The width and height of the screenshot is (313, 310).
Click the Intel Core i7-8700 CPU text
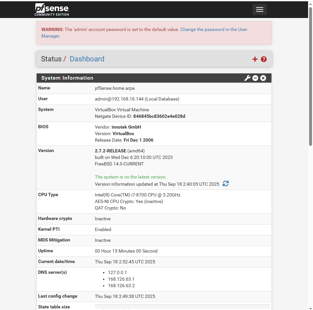138,195
